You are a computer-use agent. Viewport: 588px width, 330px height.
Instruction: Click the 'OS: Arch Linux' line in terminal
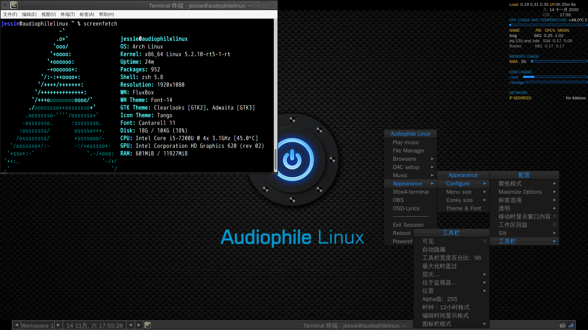coord(141,46)
